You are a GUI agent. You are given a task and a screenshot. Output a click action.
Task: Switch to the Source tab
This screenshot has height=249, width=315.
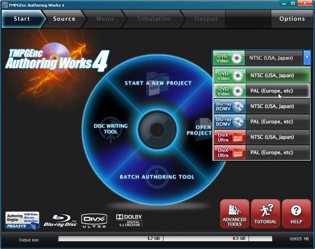pyautogui.click(x=64, y=19)
